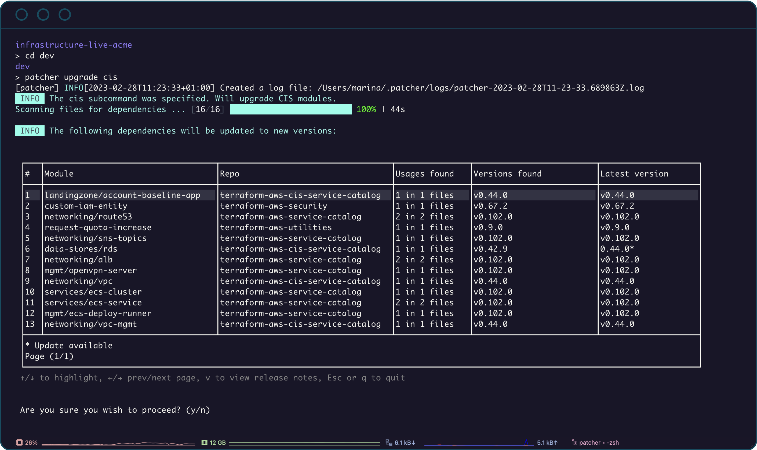Screen dimensions: 757x450
Task: Click the Versions found column header
Action: click(x=507, y=174)
